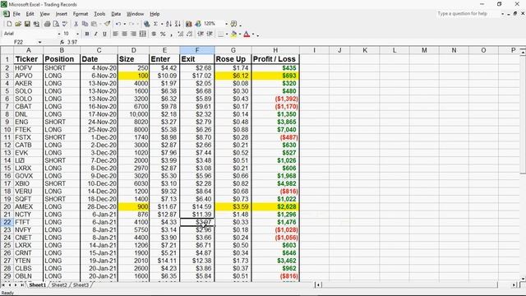Decrease the cell indent
526x296 pixels.
201,34
